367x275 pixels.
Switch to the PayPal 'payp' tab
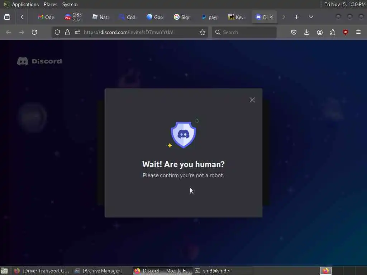pyautogui.click(x=209, y=17)
